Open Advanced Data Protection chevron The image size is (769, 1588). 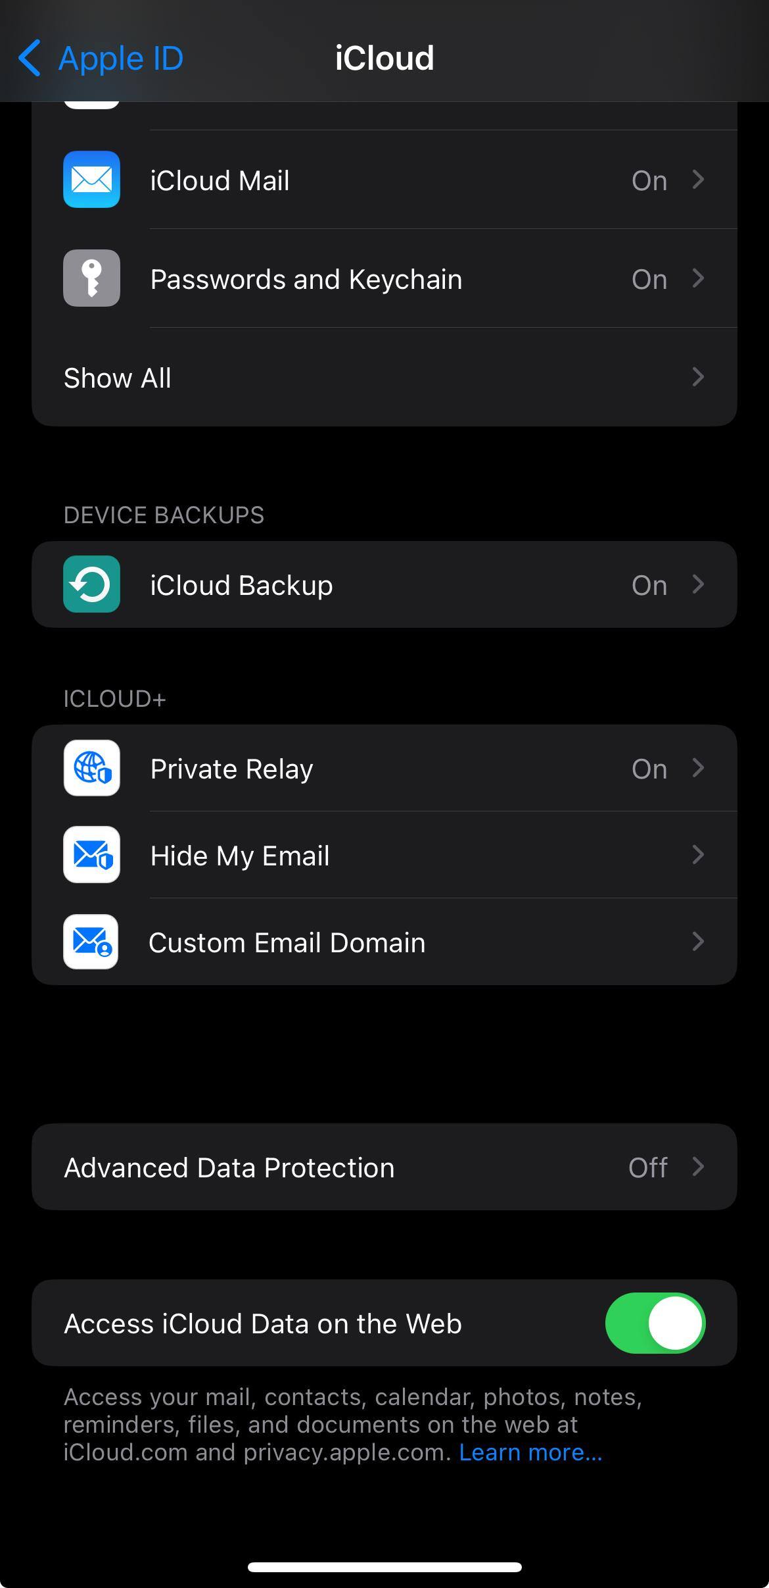[x=698, y=1167]
